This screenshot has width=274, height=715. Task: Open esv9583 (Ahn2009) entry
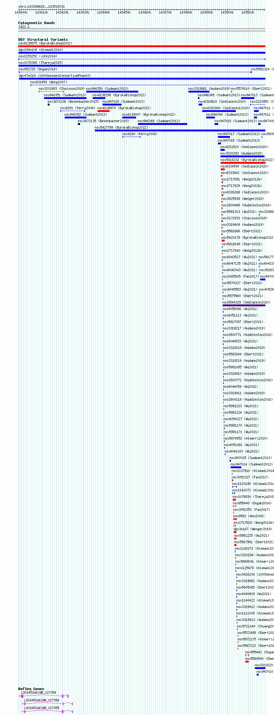(x=249, y=516)
